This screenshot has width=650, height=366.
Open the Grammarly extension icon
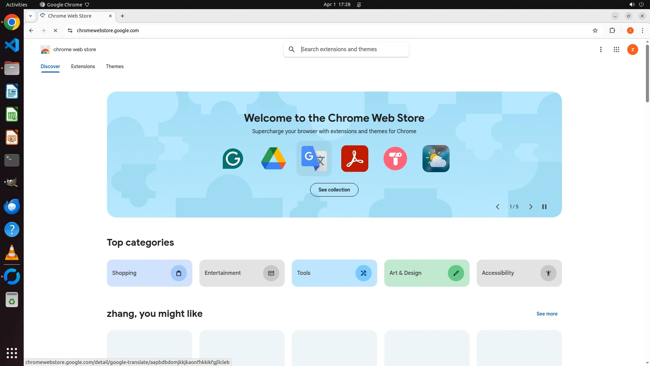(233, 159)
